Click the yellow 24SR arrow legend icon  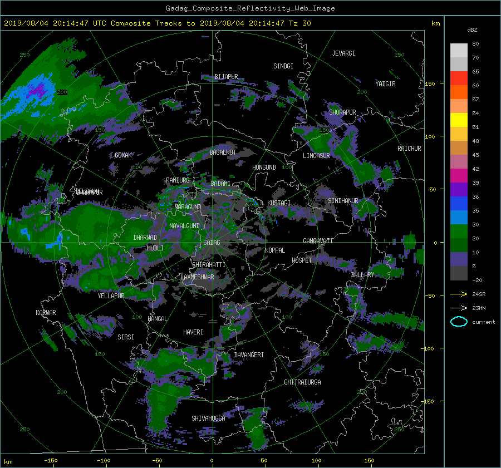click(x=459, y=294)
